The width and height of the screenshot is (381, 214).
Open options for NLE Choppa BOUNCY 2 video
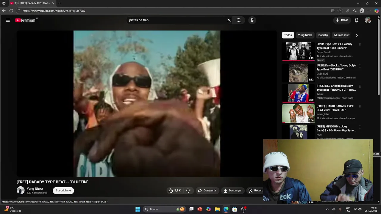(x=360, y=86)
